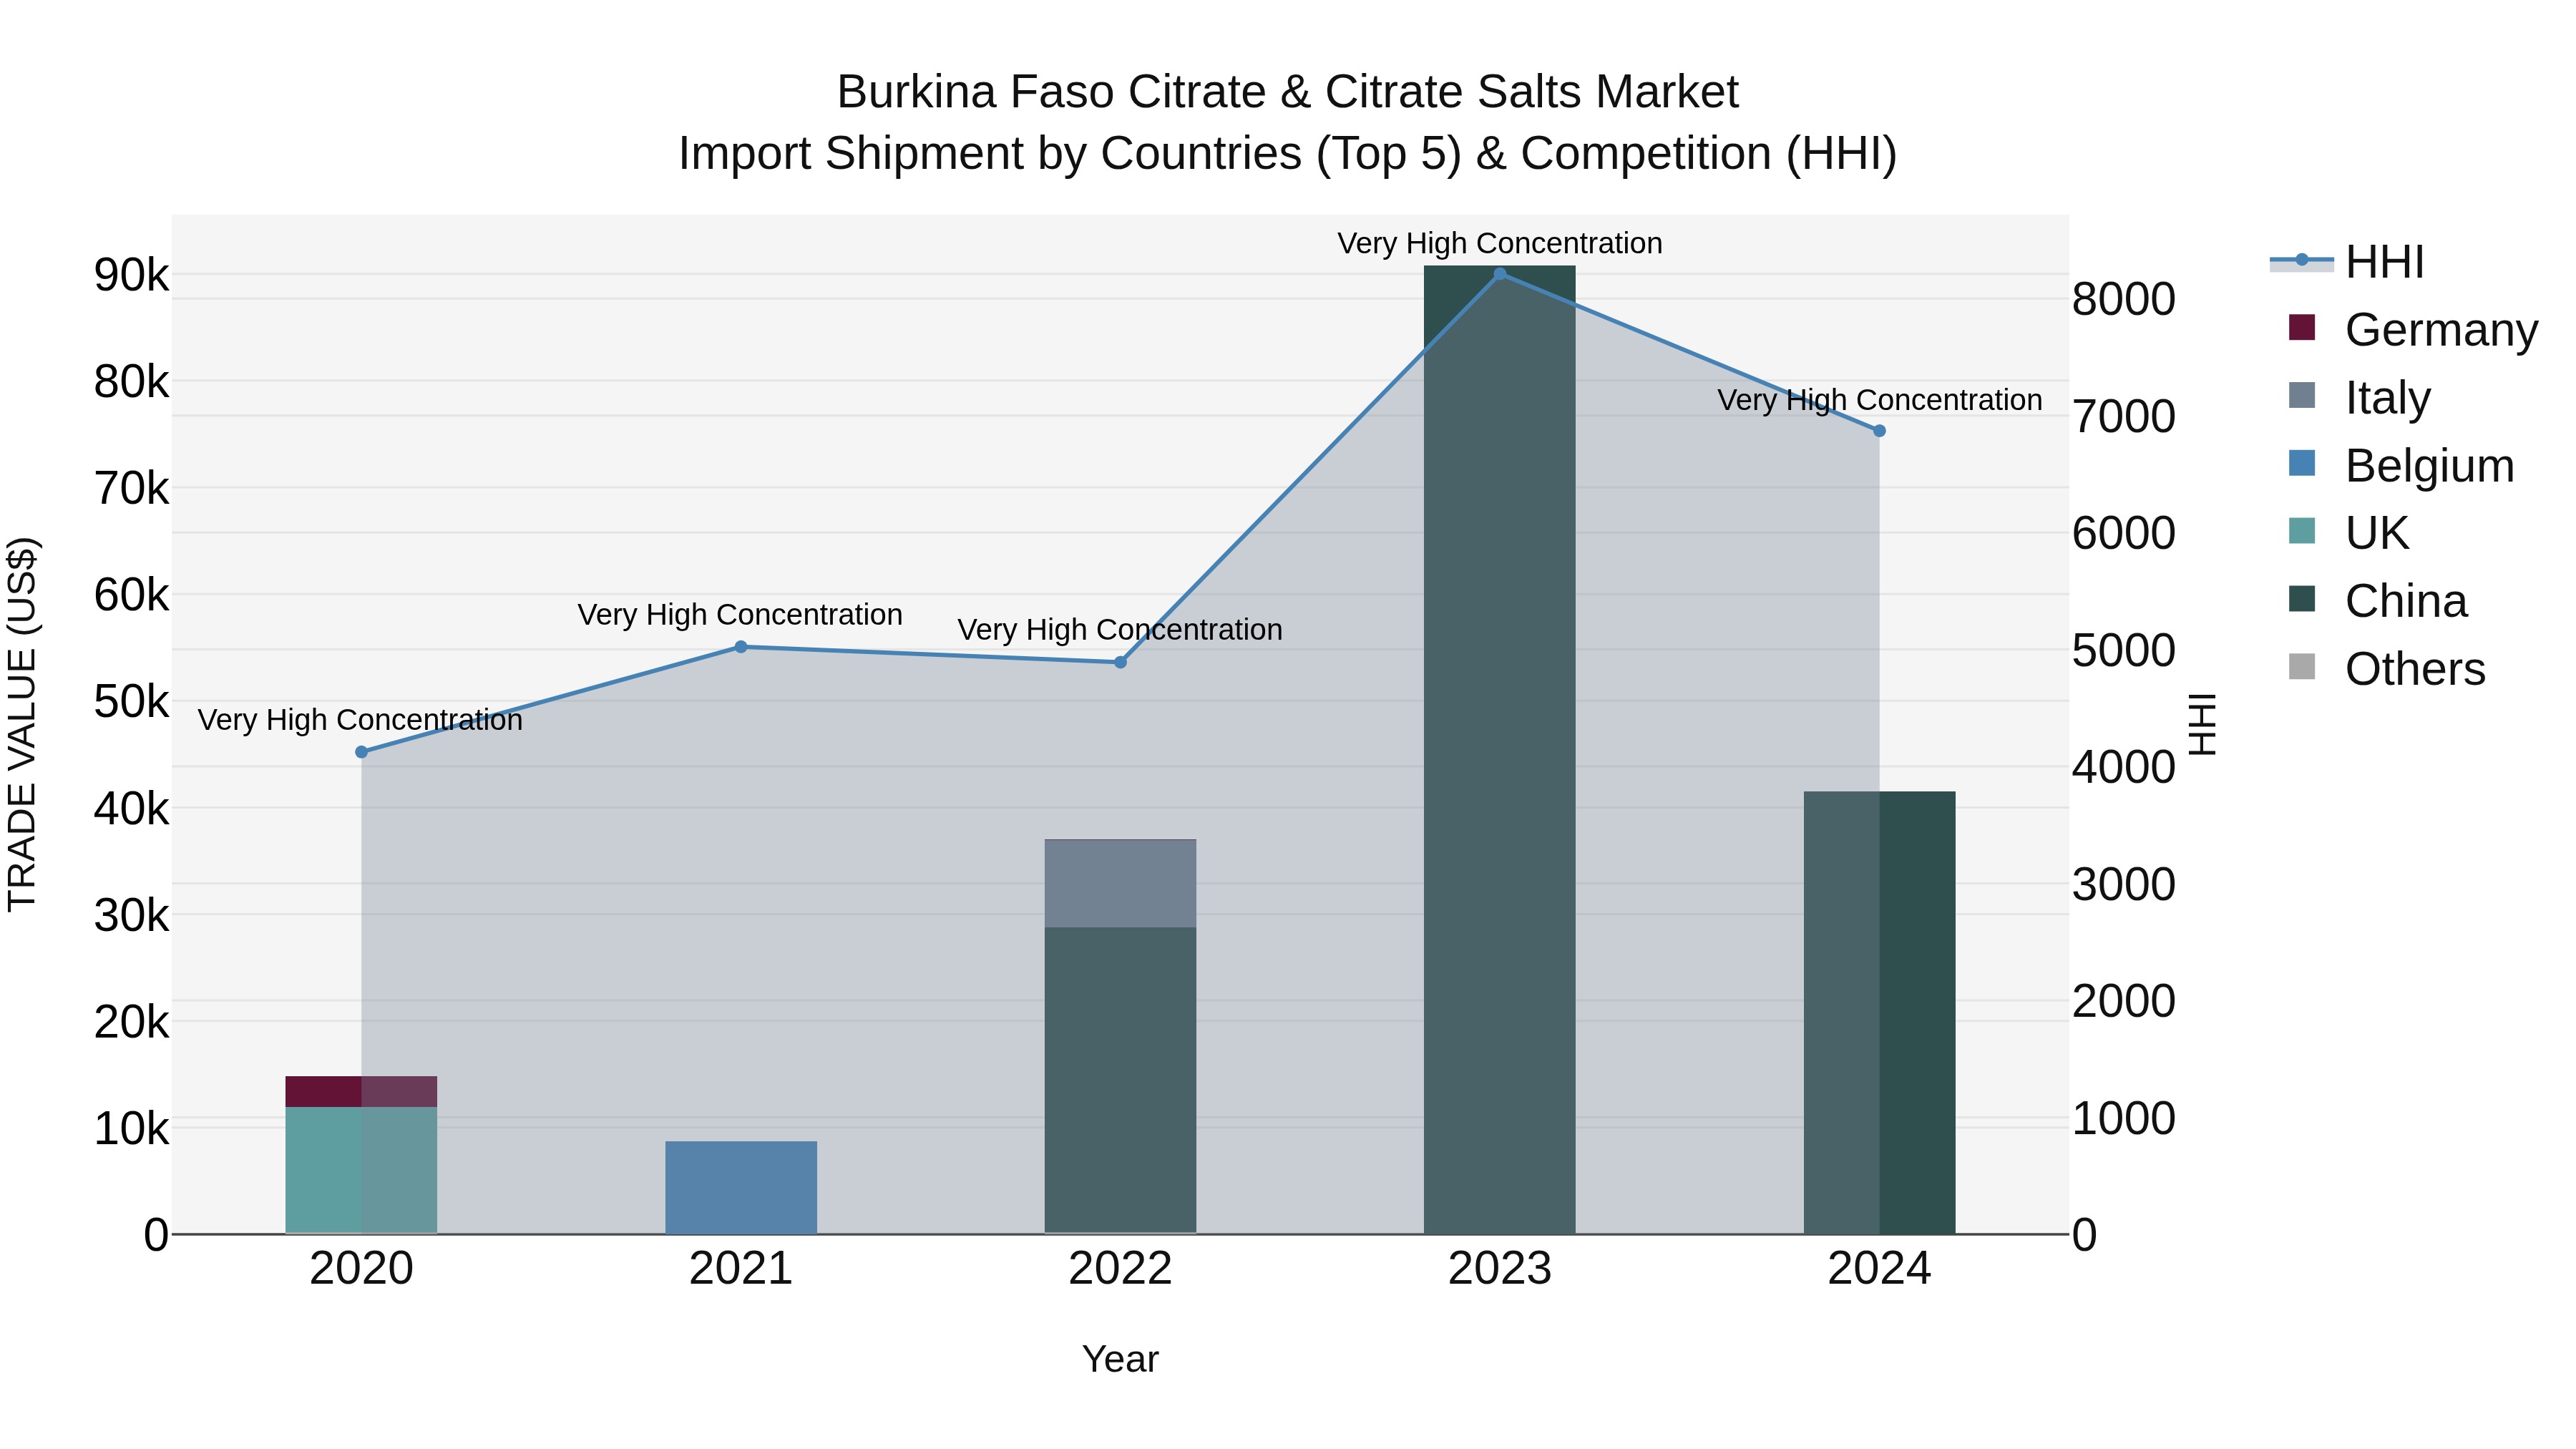Select the 2022 HHI data point

coord(1120,662)
